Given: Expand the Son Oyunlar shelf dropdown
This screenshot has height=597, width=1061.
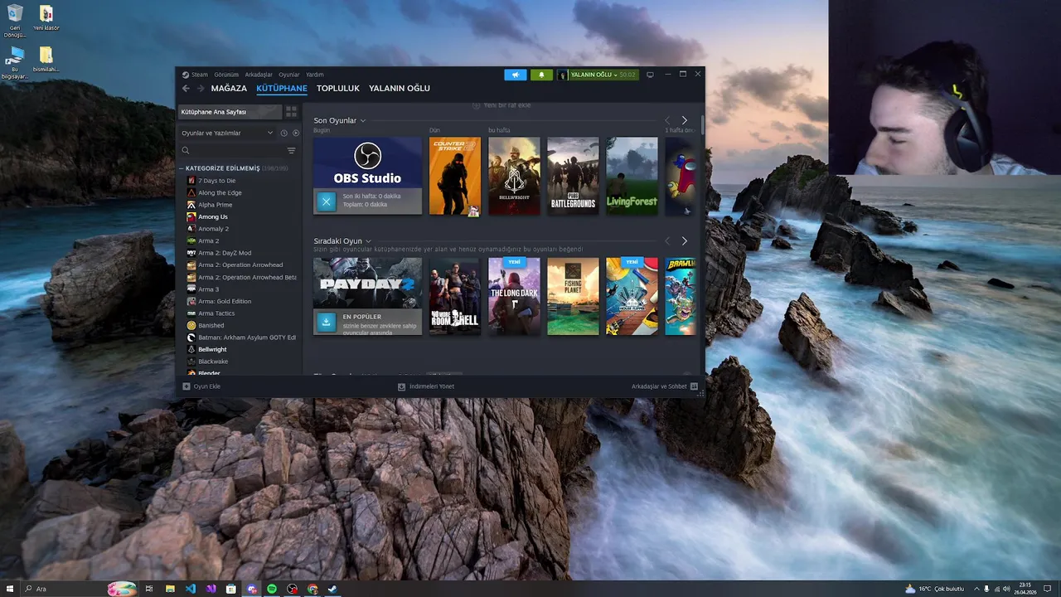Looking at the screenshot, I should [x=362, y=121].
